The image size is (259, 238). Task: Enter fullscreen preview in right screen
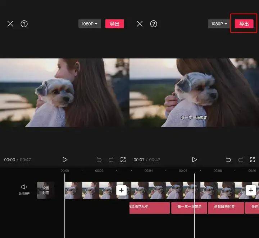(253, 160)
